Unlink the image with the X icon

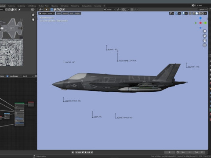point(15,10)
